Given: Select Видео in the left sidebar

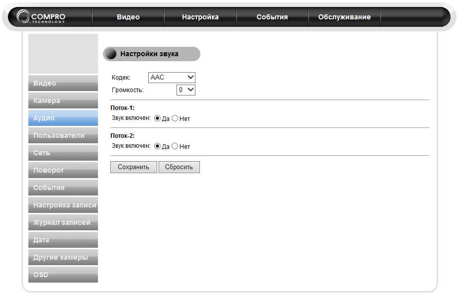Looking at the screenshot, I should pos(63,83).
